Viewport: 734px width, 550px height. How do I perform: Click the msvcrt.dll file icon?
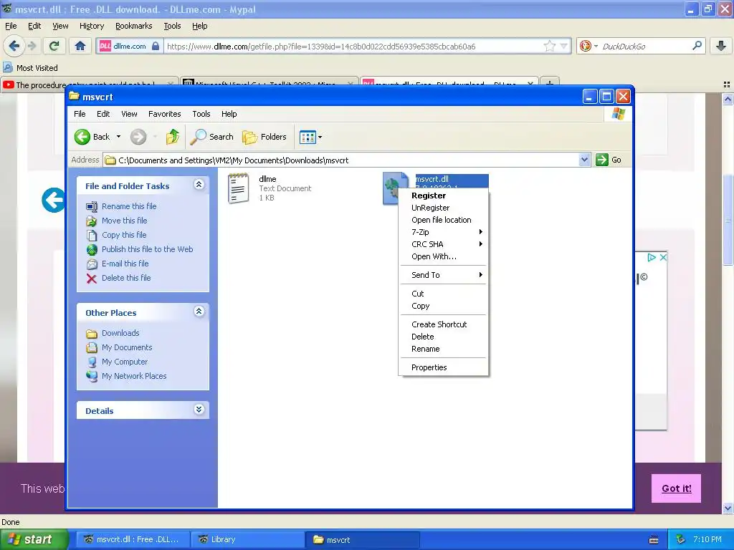coord(392,188)
